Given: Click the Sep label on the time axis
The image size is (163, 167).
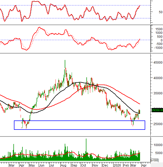Looking at the screenshot, I should (x=74, y=165).
